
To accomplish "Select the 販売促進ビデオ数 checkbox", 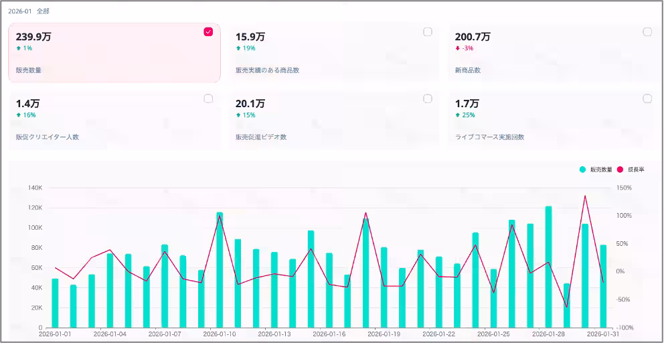I will pyautogui.click(x=428, y=98).
